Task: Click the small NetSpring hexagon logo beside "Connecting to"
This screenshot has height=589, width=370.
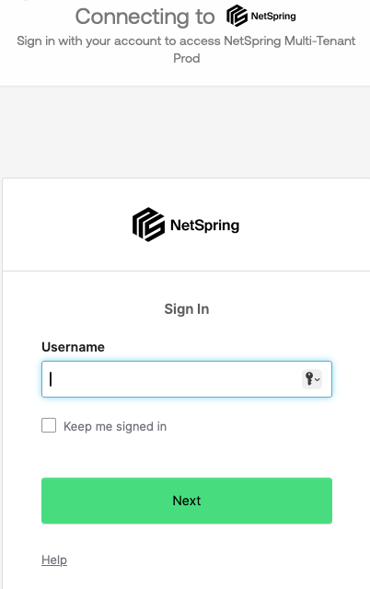Action: pyautogui.click(x=237, y=16)
